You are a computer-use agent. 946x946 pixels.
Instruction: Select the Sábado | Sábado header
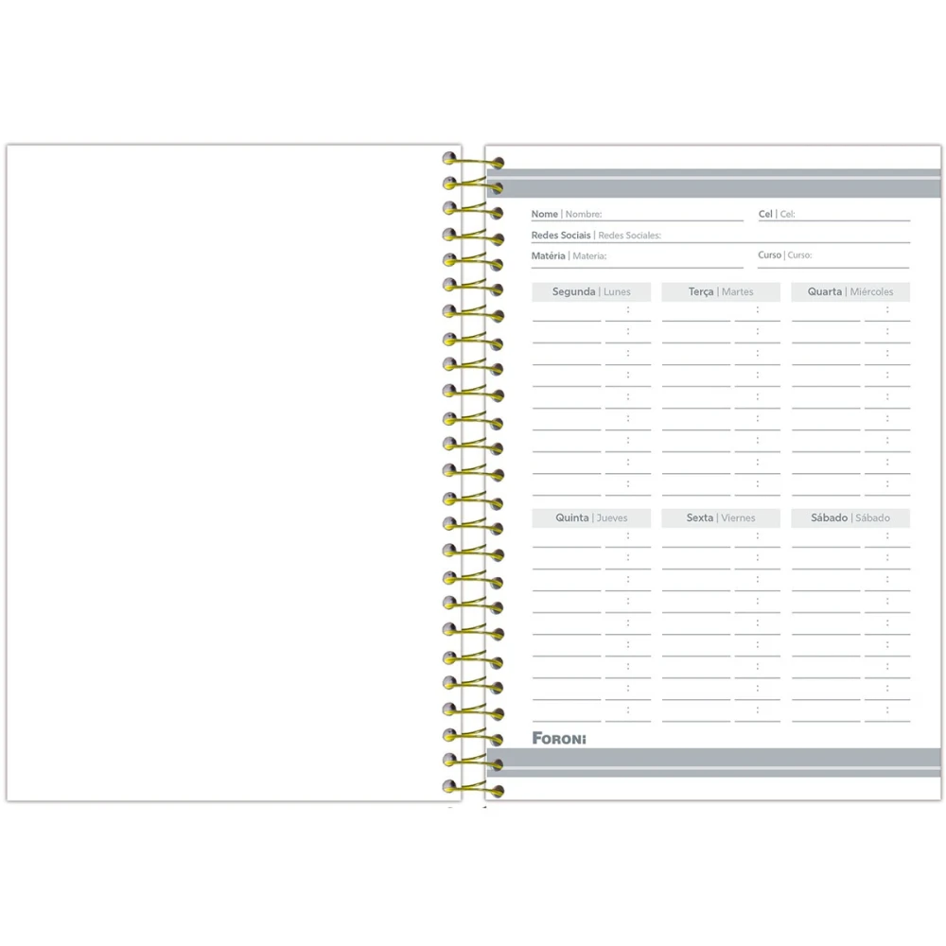pyautogui.click(x=850, y=518)
